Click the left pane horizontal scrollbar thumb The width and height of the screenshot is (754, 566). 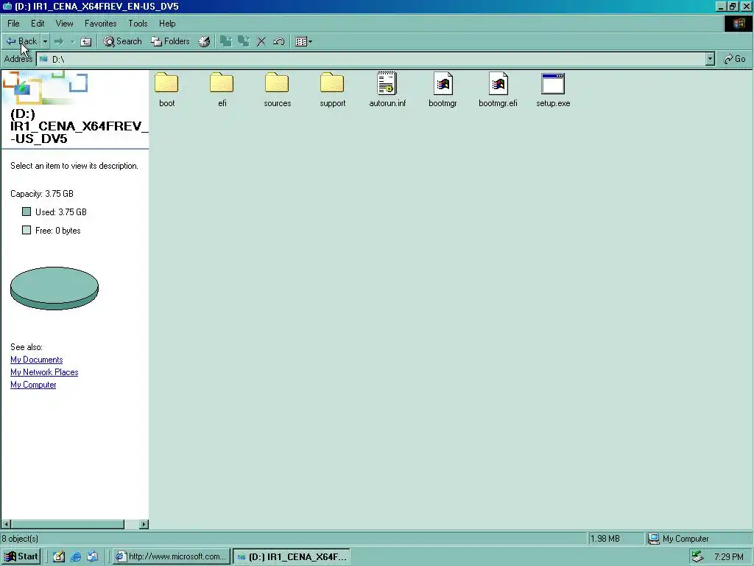click(67, 524)
